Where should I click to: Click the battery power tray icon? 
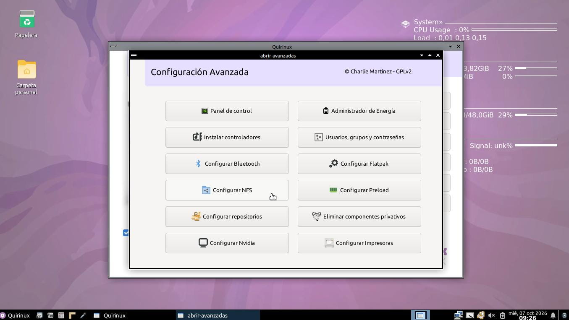click(x=502, y=315)
